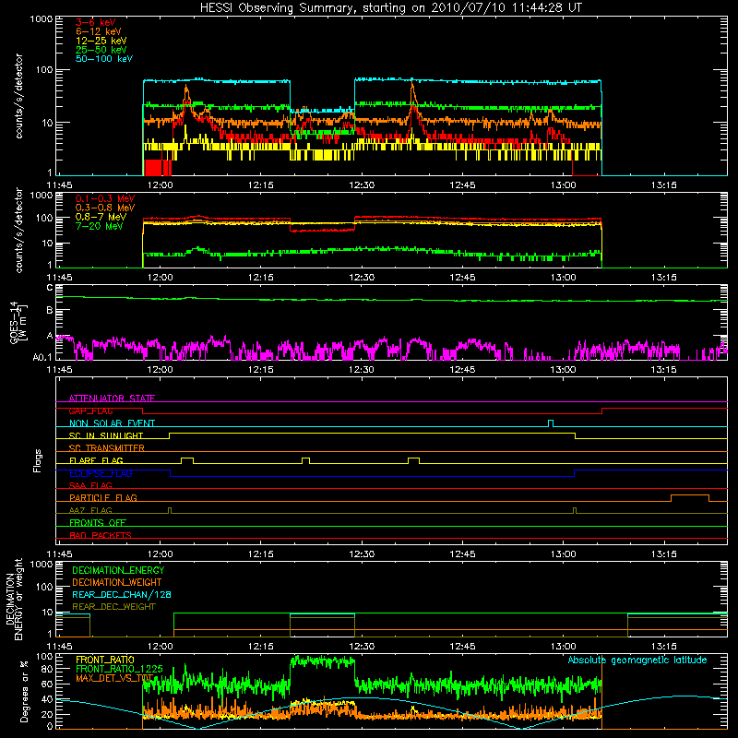Select the SAA_FLAG label

(x=90, y=485)
